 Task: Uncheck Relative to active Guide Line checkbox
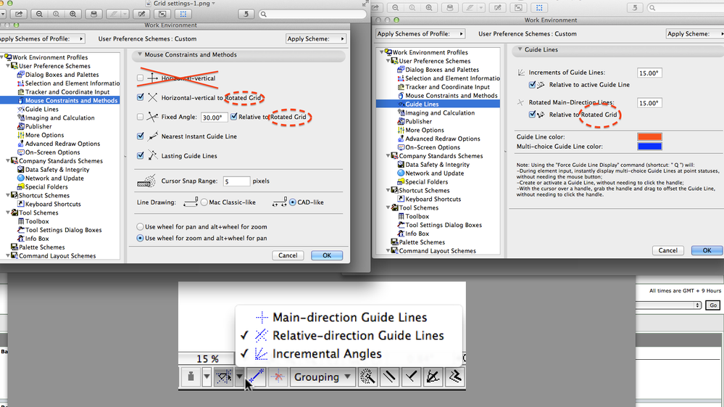click(x=533, y=85)
